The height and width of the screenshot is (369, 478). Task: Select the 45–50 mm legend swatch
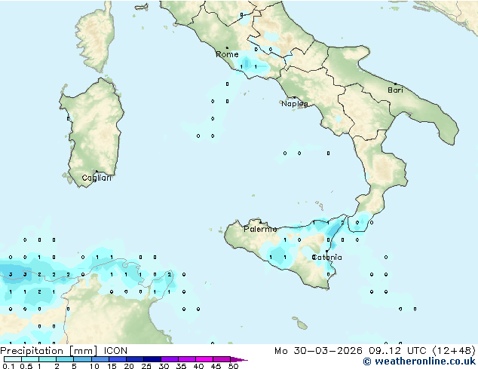click(x=222, y=359)
